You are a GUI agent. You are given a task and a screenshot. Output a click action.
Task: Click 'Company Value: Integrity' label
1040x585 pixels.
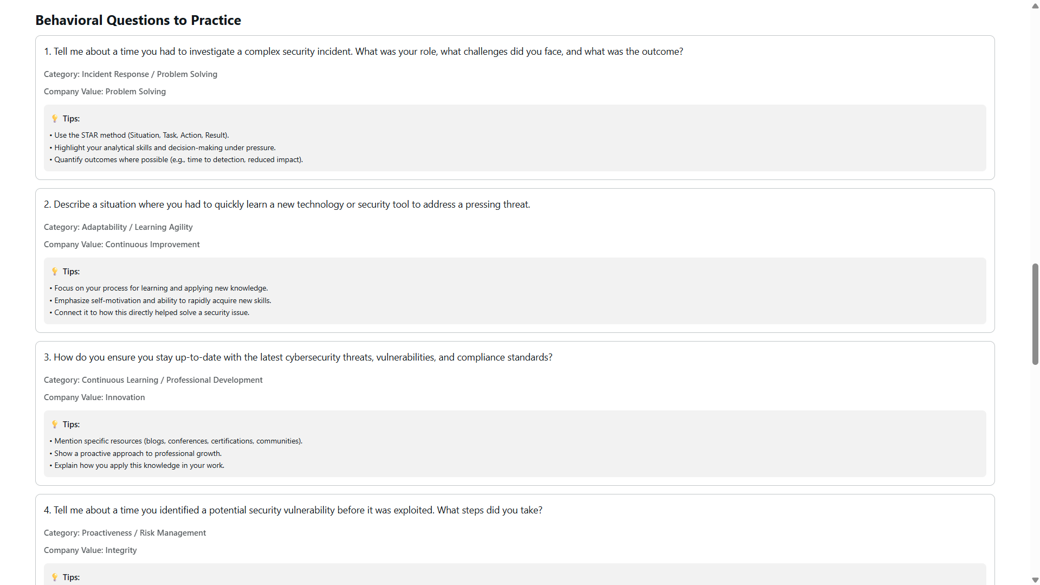point(91,550)
